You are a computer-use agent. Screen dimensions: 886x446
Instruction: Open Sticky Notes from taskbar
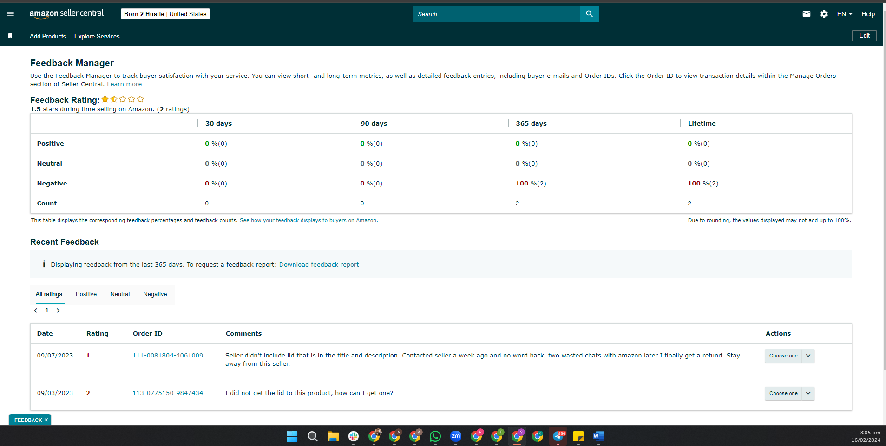[578, 436]
